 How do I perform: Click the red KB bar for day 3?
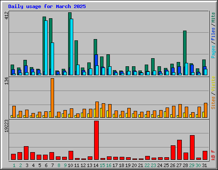[26, 153]
